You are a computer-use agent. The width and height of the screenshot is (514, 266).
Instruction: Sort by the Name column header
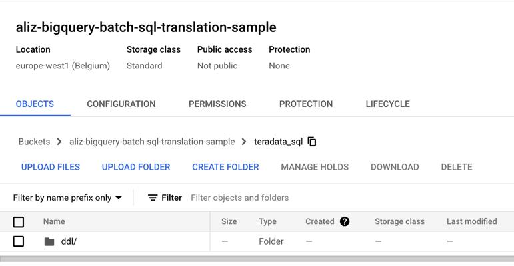point(54,221)
